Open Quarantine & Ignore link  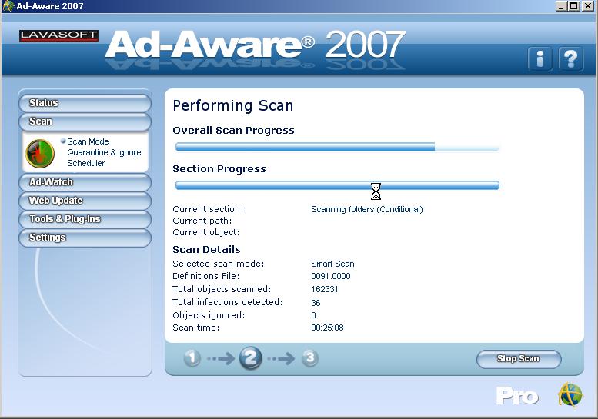(x=104, y=152)
